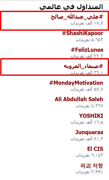Viewport: 109px width, 180px height.
Task: Click the ٧،٢٢٨ تغريدات count
Action: tap(89, 106)
